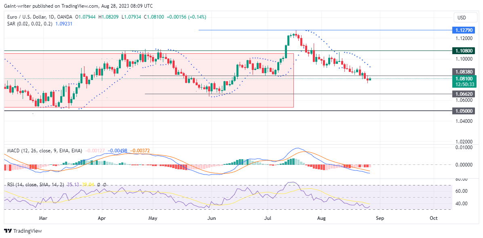The width and height of the screenshot is (483, 238).
Task: Click the Mar label on time axis
Action: [43, 218]
